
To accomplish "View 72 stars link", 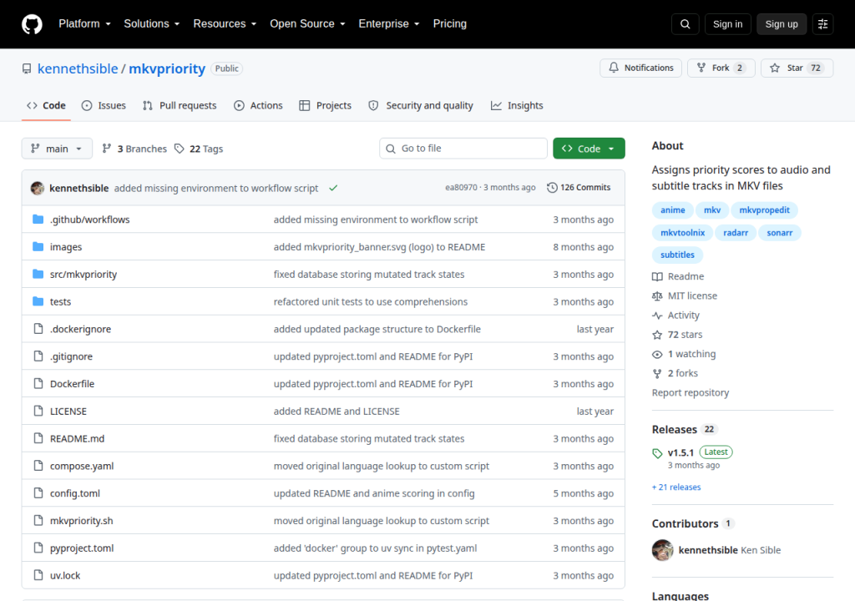I will click(x=677, y=335).
